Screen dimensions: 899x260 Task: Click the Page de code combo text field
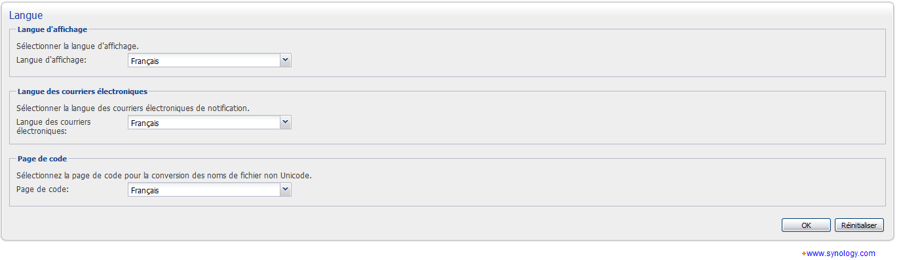point(204,190)
